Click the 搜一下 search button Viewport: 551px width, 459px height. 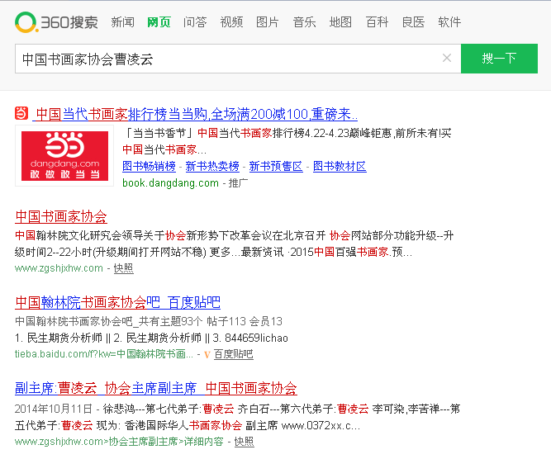[499, 59]
